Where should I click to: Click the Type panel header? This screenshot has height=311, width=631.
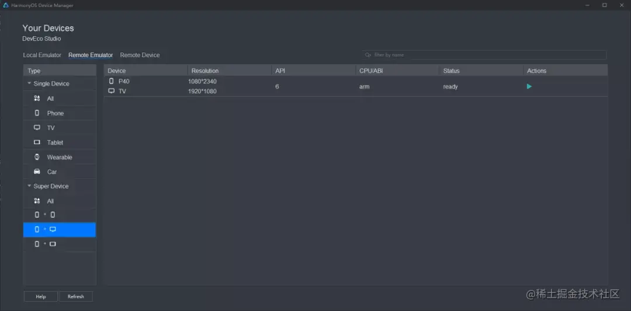pyautogui.click(x=60, y=71)
